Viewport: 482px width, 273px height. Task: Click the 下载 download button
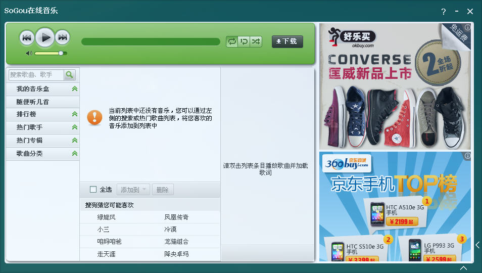[287, 41]
